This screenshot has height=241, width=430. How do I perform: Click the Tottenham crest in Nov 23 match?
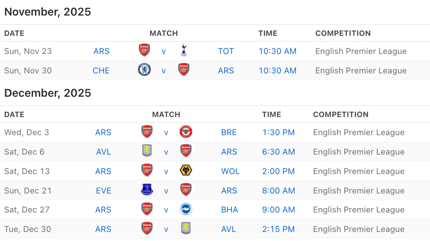coord(184,51)
